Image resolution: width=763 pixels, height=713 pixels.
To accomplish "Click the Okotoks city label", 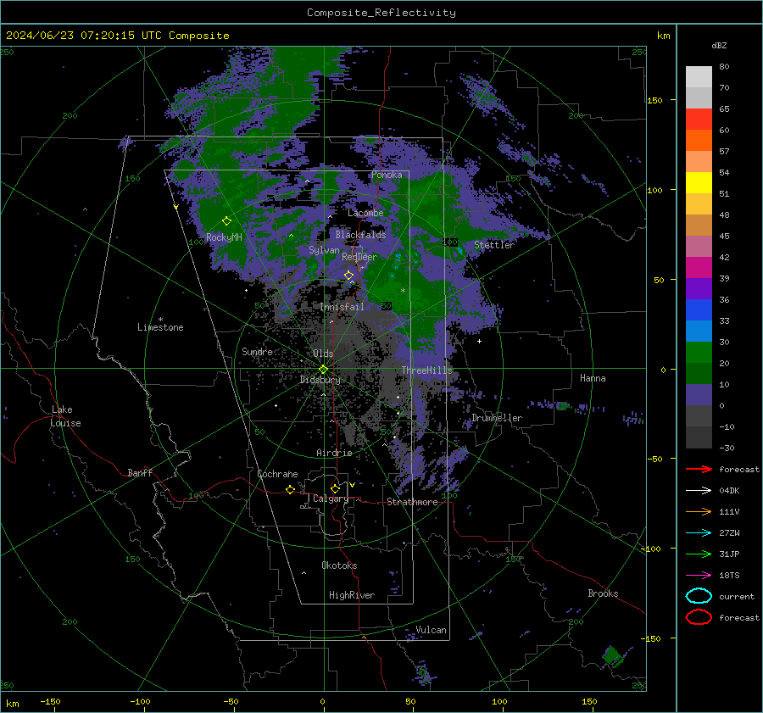I will [339, 565].
